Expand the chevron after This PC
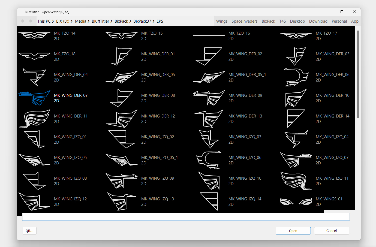376x247 pixels. (53, 21)
